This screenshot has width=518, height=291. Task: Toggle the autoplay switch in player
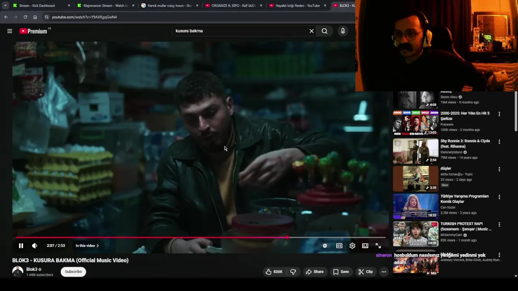(x=325, y=246)
